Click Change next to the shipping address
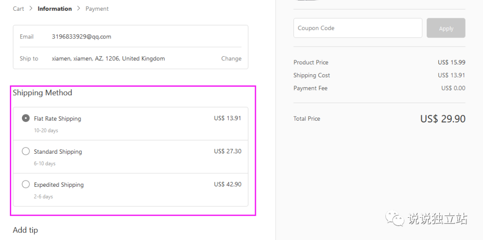The height and width of the screenshot is (240, 483). (231, 59)
